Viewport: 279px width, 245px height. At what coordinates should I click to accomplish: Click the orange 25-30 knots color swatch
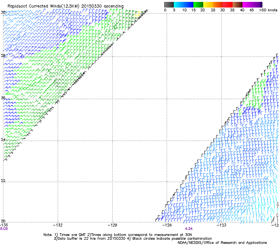point(218,5)
